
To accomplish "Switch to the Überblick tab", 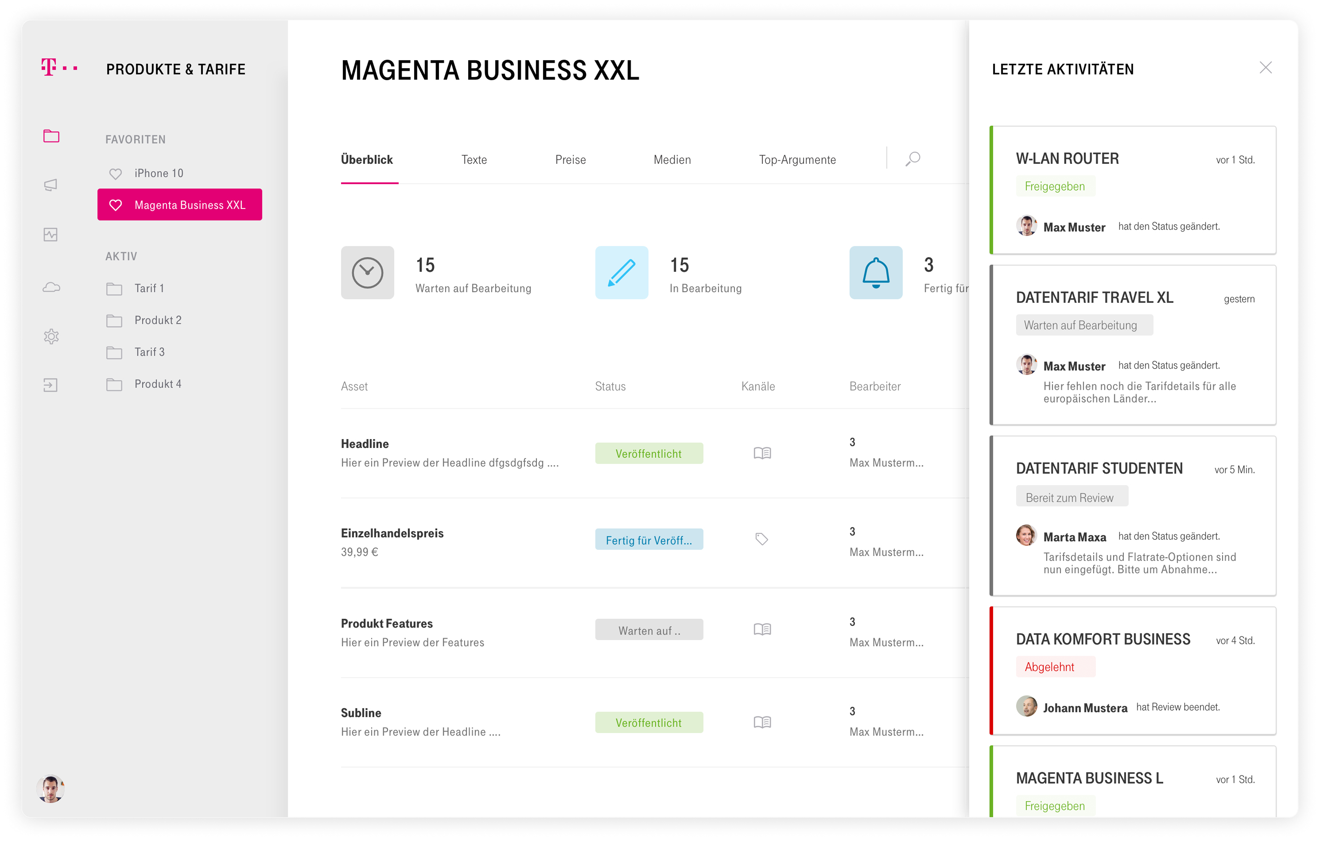I will (x=367, y=159).
